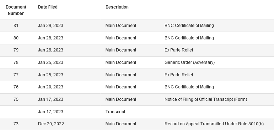Image resolution: width=274 pixels, height=131 pixels.
Task: Click the Transcript entry dated Jan 17, 2023
Action: pos(115,112)
